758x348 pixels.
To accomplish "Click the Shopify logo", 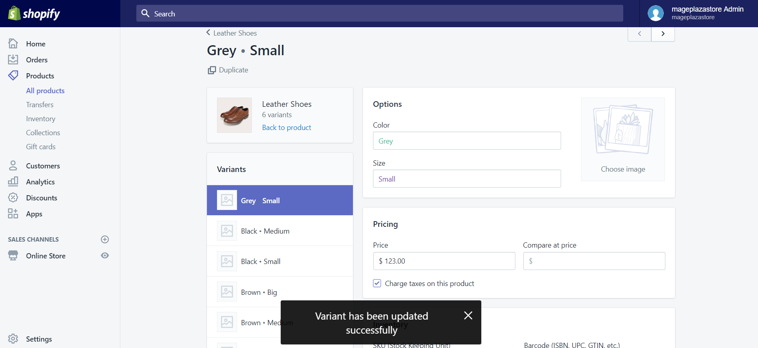I will 34,14.
